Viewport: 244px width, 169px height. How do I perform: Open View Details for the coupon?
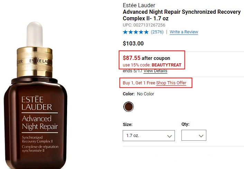155,71
